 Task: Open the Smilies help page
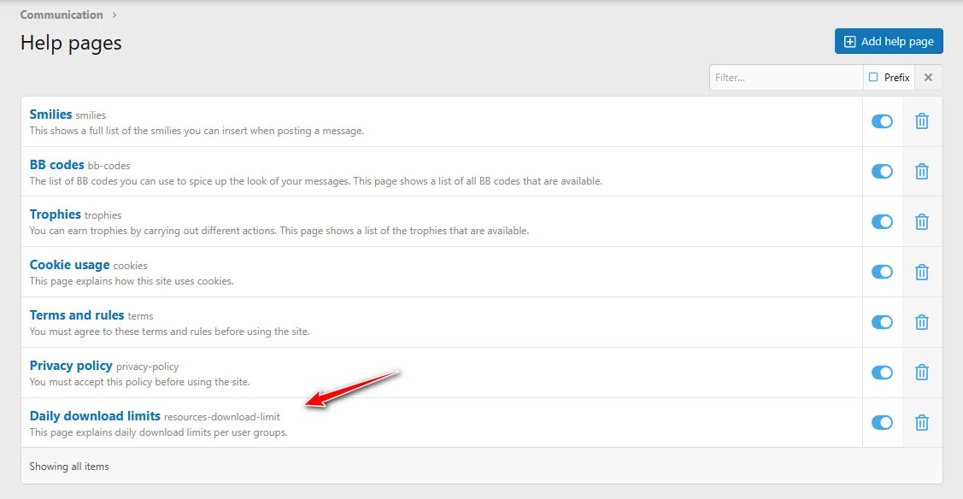[x=50, y=114]
